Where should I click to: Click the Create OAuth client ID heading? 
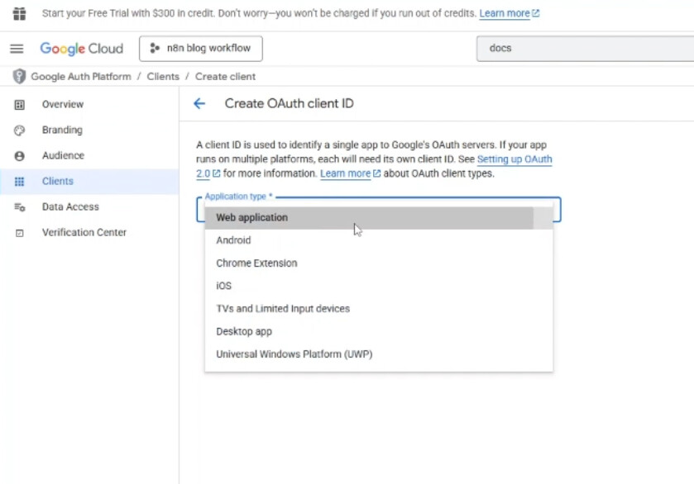click(x=289, y=103)
